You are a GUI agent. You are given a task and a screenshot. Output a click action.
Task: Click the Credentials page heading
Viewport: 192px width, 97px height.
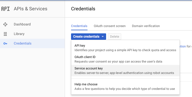pos(83,9)
